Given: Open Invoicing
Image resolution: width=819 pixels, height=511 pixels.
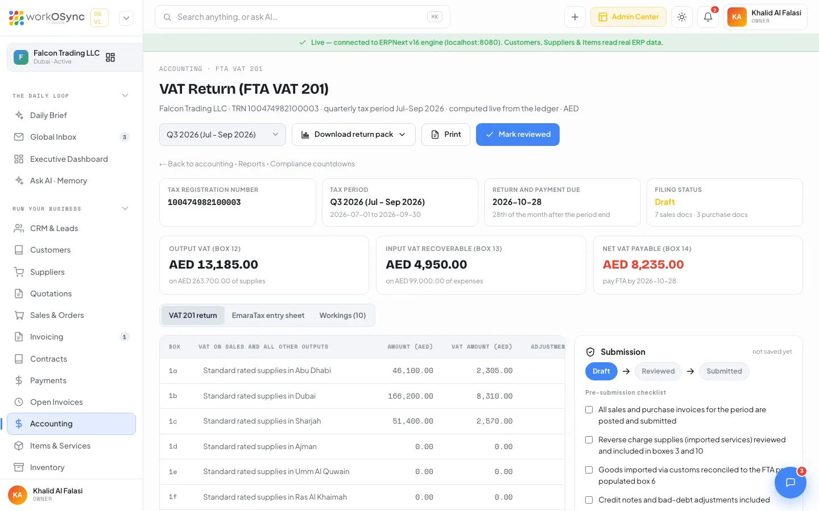Looking at the screenshot, I should tap(71, 337).
